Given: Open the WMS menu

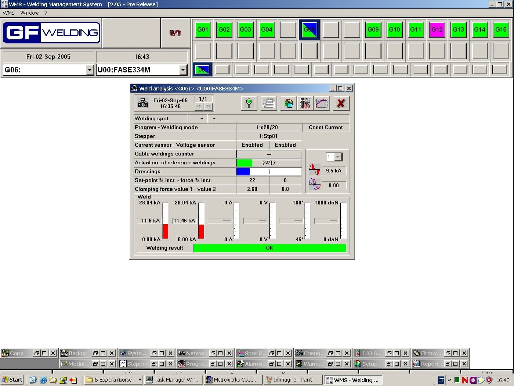Looking at the screenshot, I should click(8, 13).
